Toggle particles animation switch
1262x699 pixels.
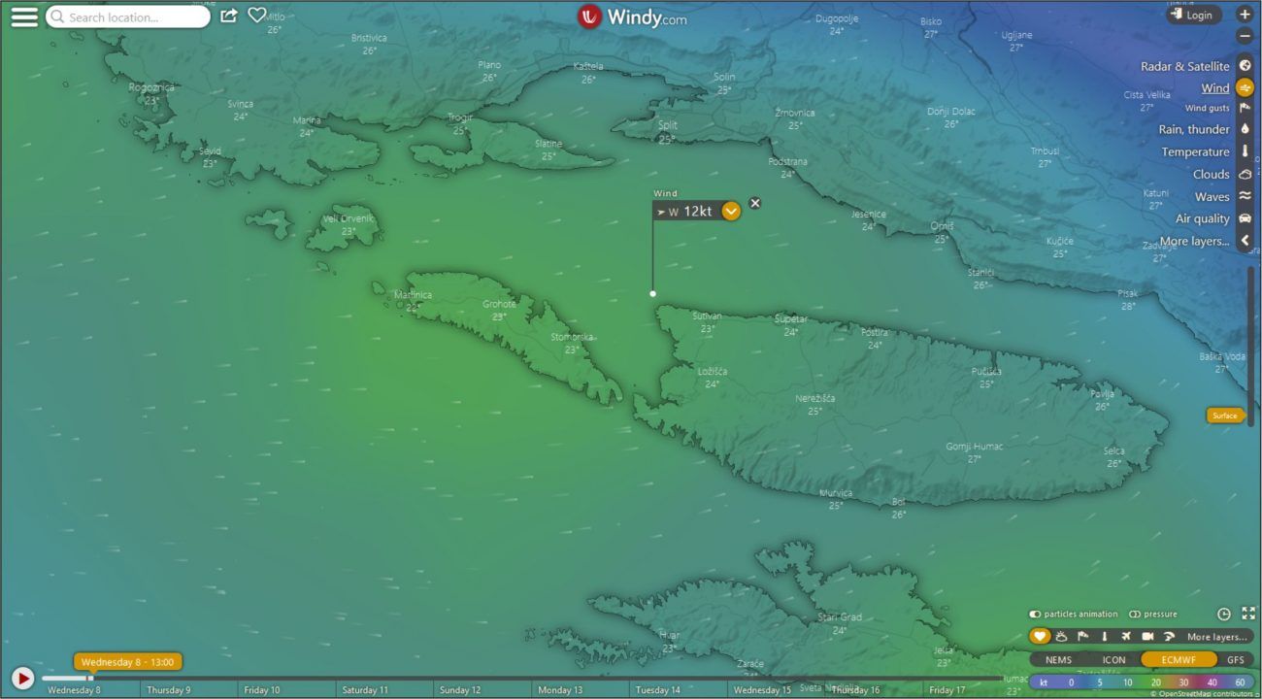pos(1036,615)
